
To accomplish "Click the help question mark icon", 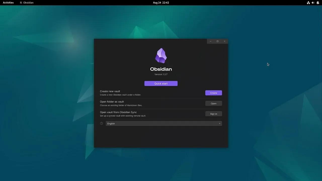I will pyautogui.click(x=101, y=123).
